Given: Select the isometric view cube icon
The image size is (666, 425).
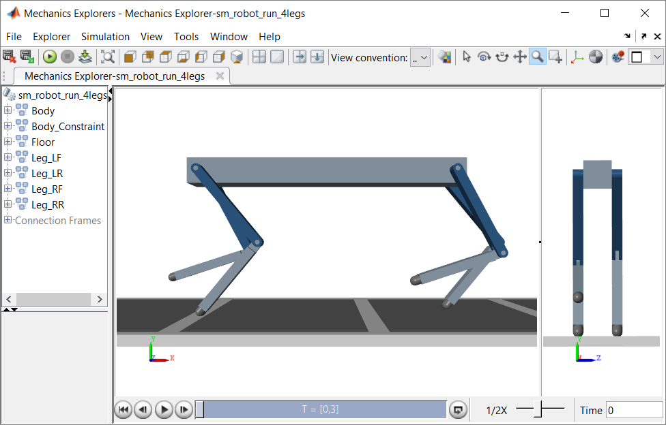Looking at the screenshot, I should pyautogui.click(x=237, y=57).
